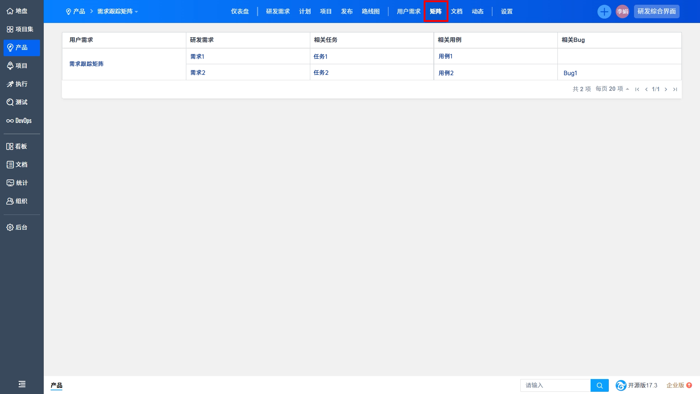Click the 研发综合界面 button
700x394 pixels.
pyautogui.click(x=656, y=12)
